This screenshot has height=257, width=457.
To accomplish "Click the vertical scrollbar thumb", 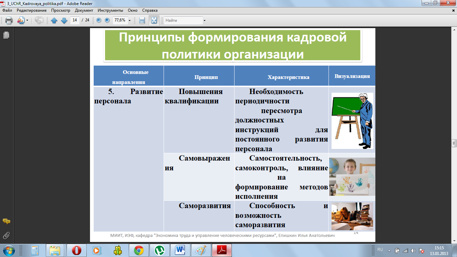I will 454,143.
